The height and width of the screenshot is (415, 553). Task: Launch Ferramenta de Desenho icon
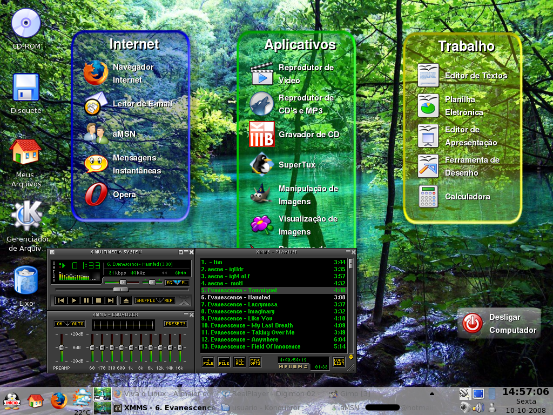pyautogui.click(x=428, y=166)
